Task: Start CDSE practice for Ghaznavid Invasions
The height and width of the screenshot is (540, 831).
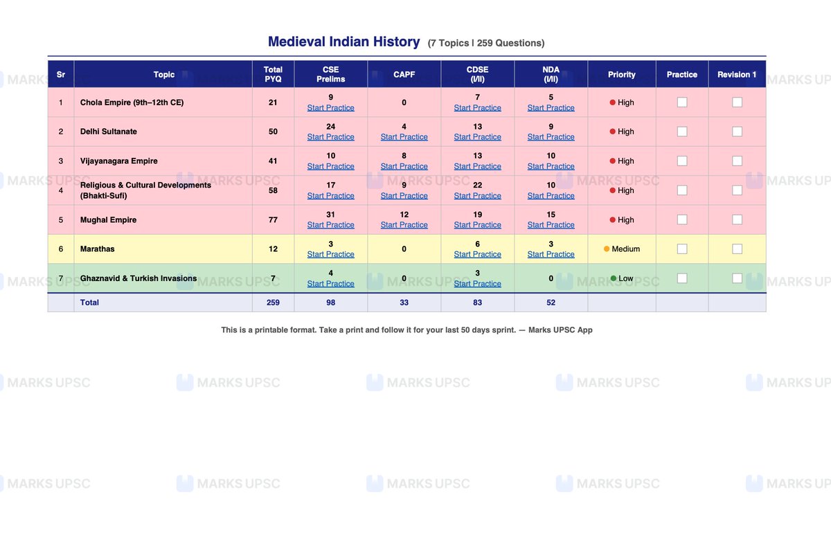Action: tap(478, 284)
